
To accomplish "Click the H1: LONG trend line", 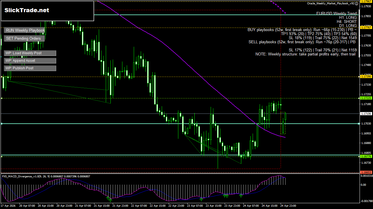I will tap(348, 17).
